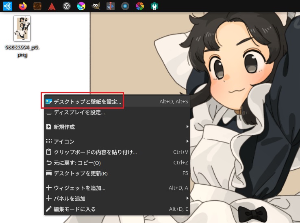Launch Krita from the top panel

[x=81, y=6]
